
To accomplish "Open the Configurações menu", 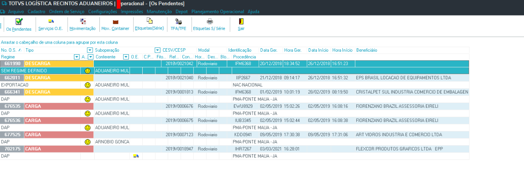I will 102,12.
